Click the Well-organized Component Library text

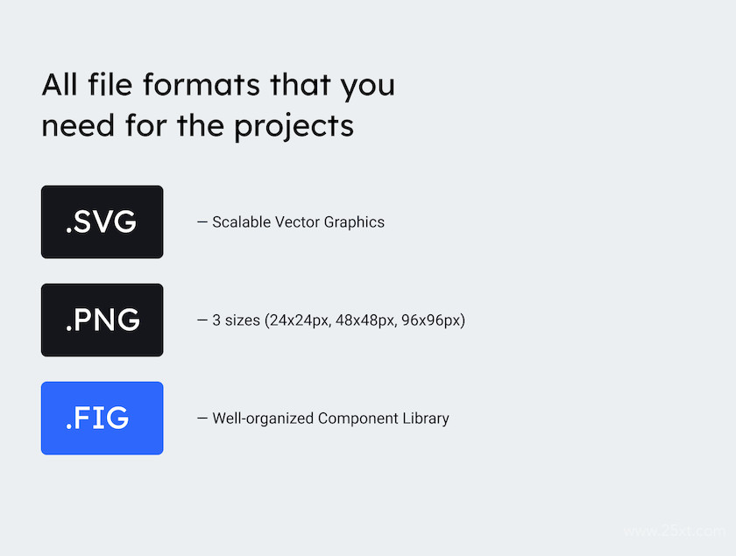(330, 418)
